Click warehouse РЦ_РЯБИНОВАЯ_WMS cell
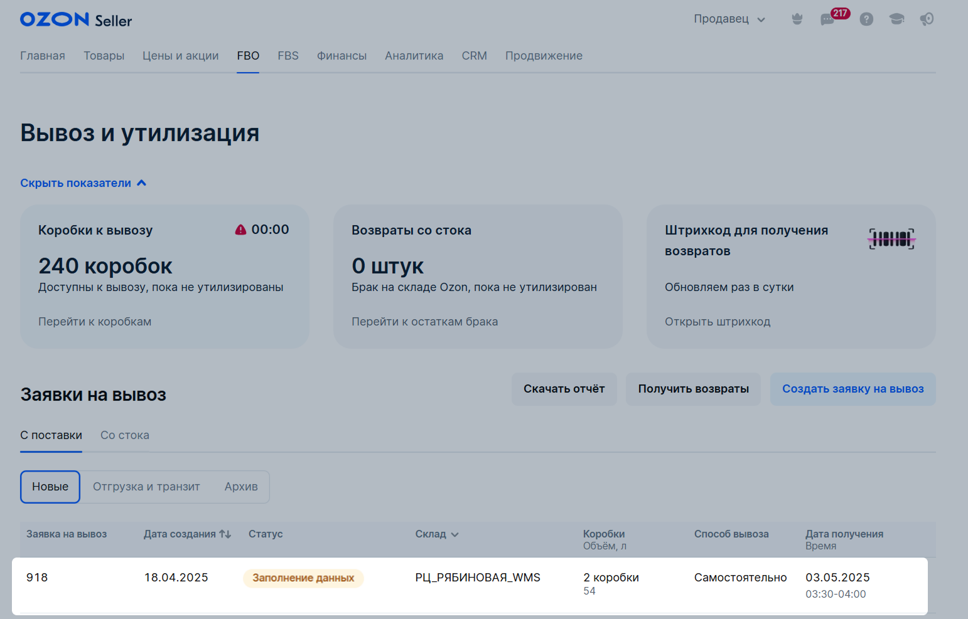 click(478, 578)
